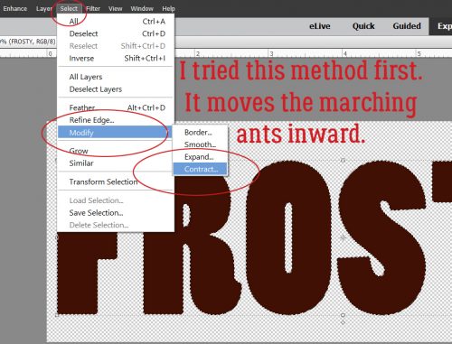The width and height of the screenshot is (452, 344).
Task: Choose All Layers menu entry
Action: pos(115,77)
